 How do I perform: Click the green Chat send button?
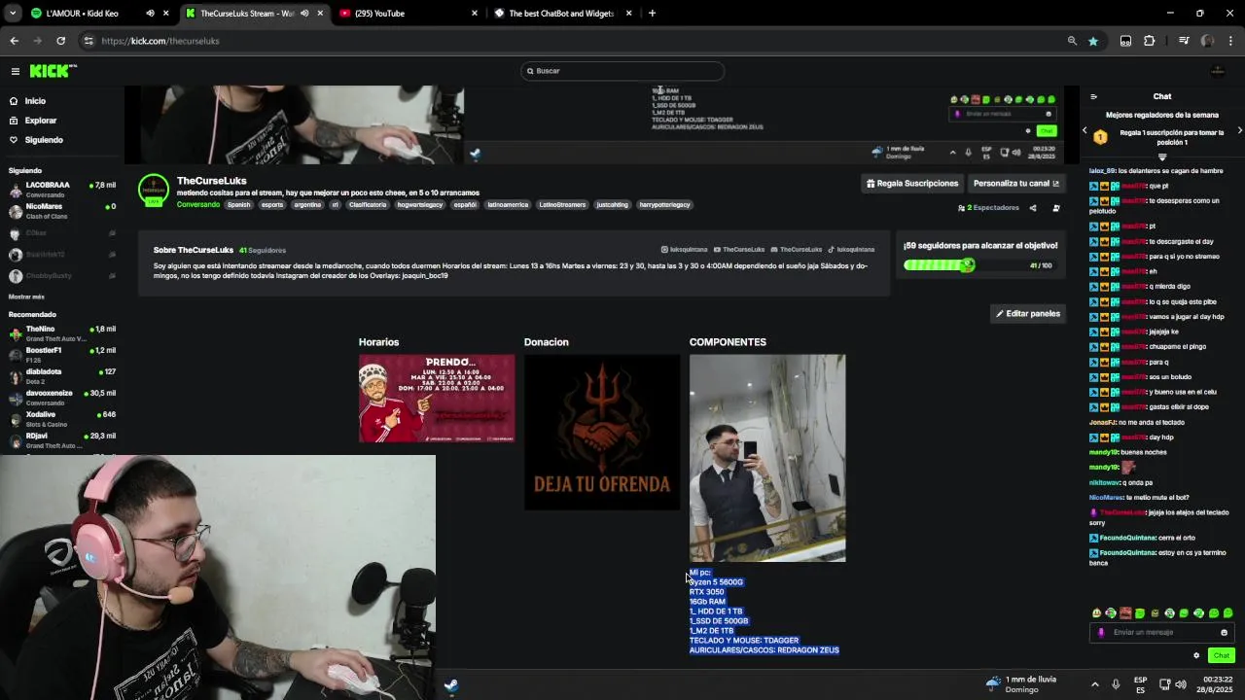click(1221, 655)
